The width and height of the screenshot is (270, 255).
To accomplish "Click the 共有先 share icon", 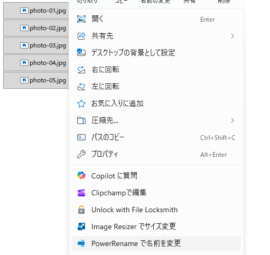I will click(81, 36).
